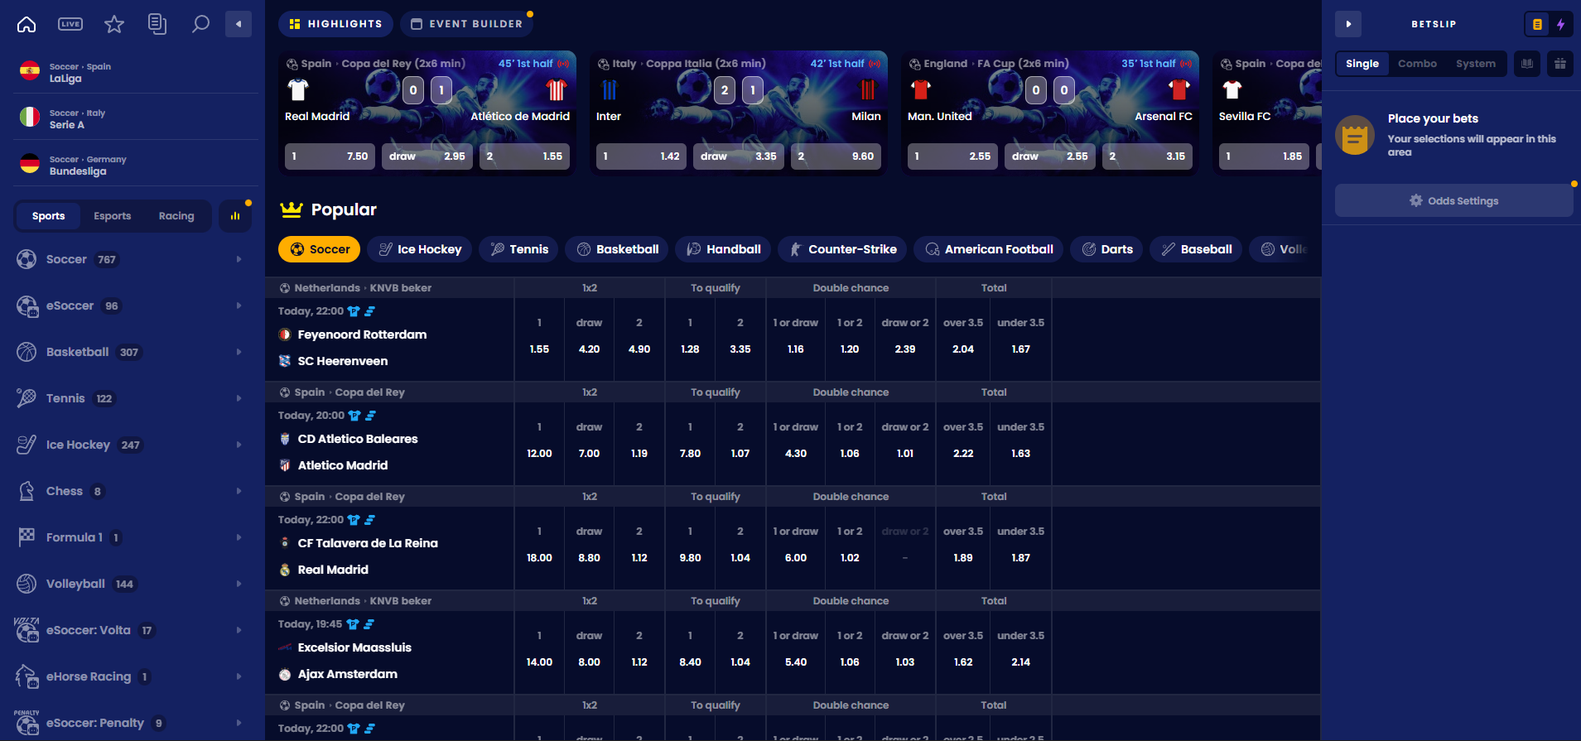Select the Tennis popular filter
The image size is (1581, 741).
[518, 249]
